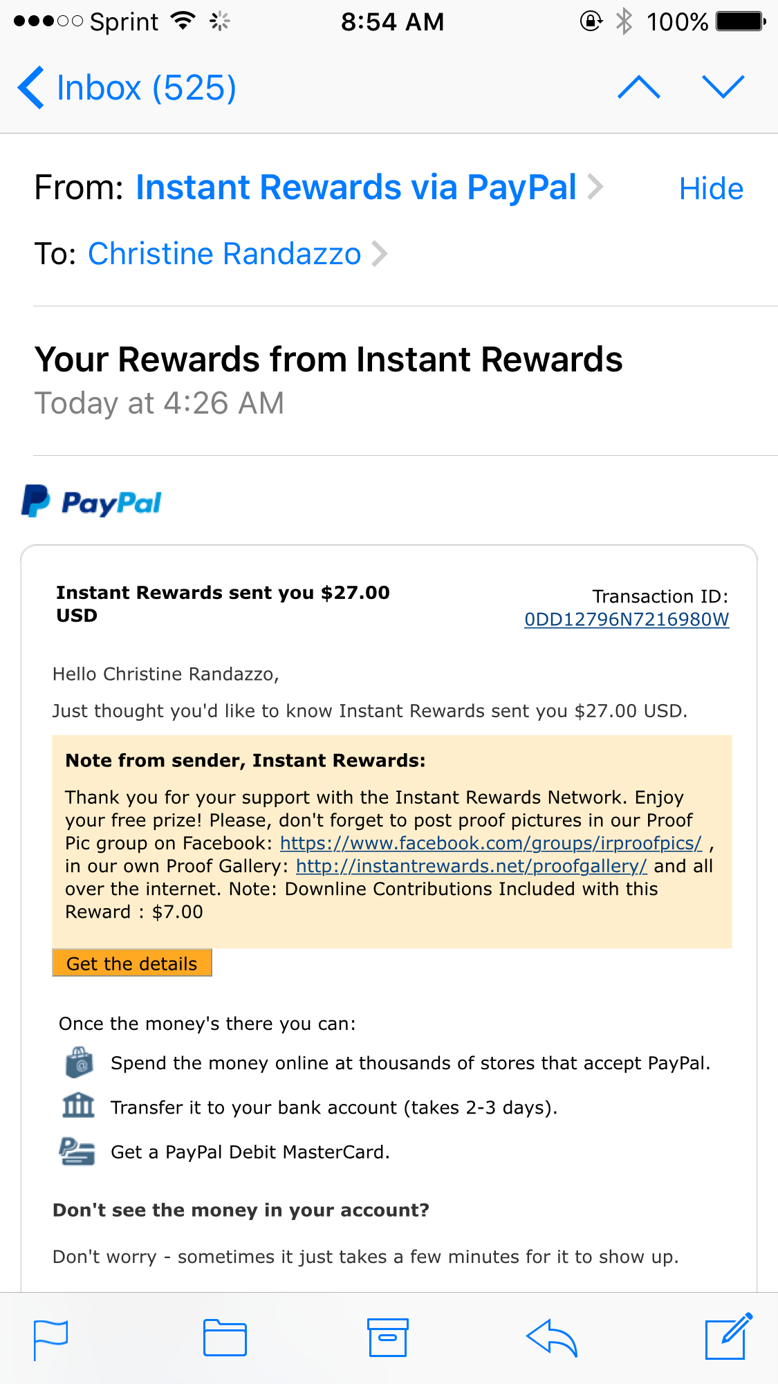Tap the PayPal logo in the email
Image resolution: width=778 pixels, height=1384 pixels.
pyautogui.click(x=91, y=501)
